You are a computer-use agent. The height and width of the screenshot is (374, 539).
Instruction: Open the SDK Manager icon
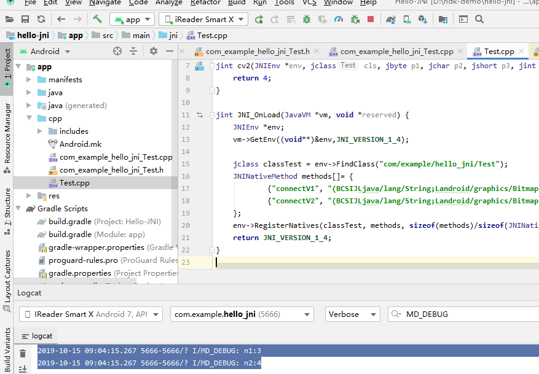coord(422,19)
